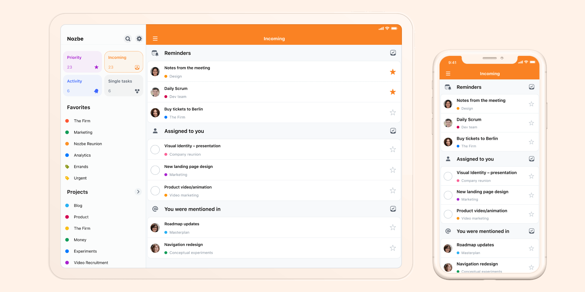585x292 pixels.
Task: Complete Visual Identity – presentation task on tablet
Action: click(155, 149)
